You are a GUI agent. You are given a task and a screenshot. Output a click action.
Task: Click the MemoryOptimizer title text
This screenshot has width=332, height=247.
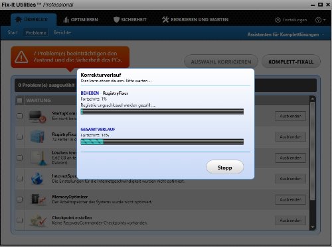click(x=70, y=197)
